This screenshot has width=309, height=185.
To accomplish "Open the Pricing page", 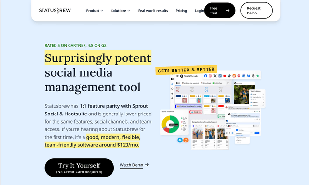I will [181, 11].
